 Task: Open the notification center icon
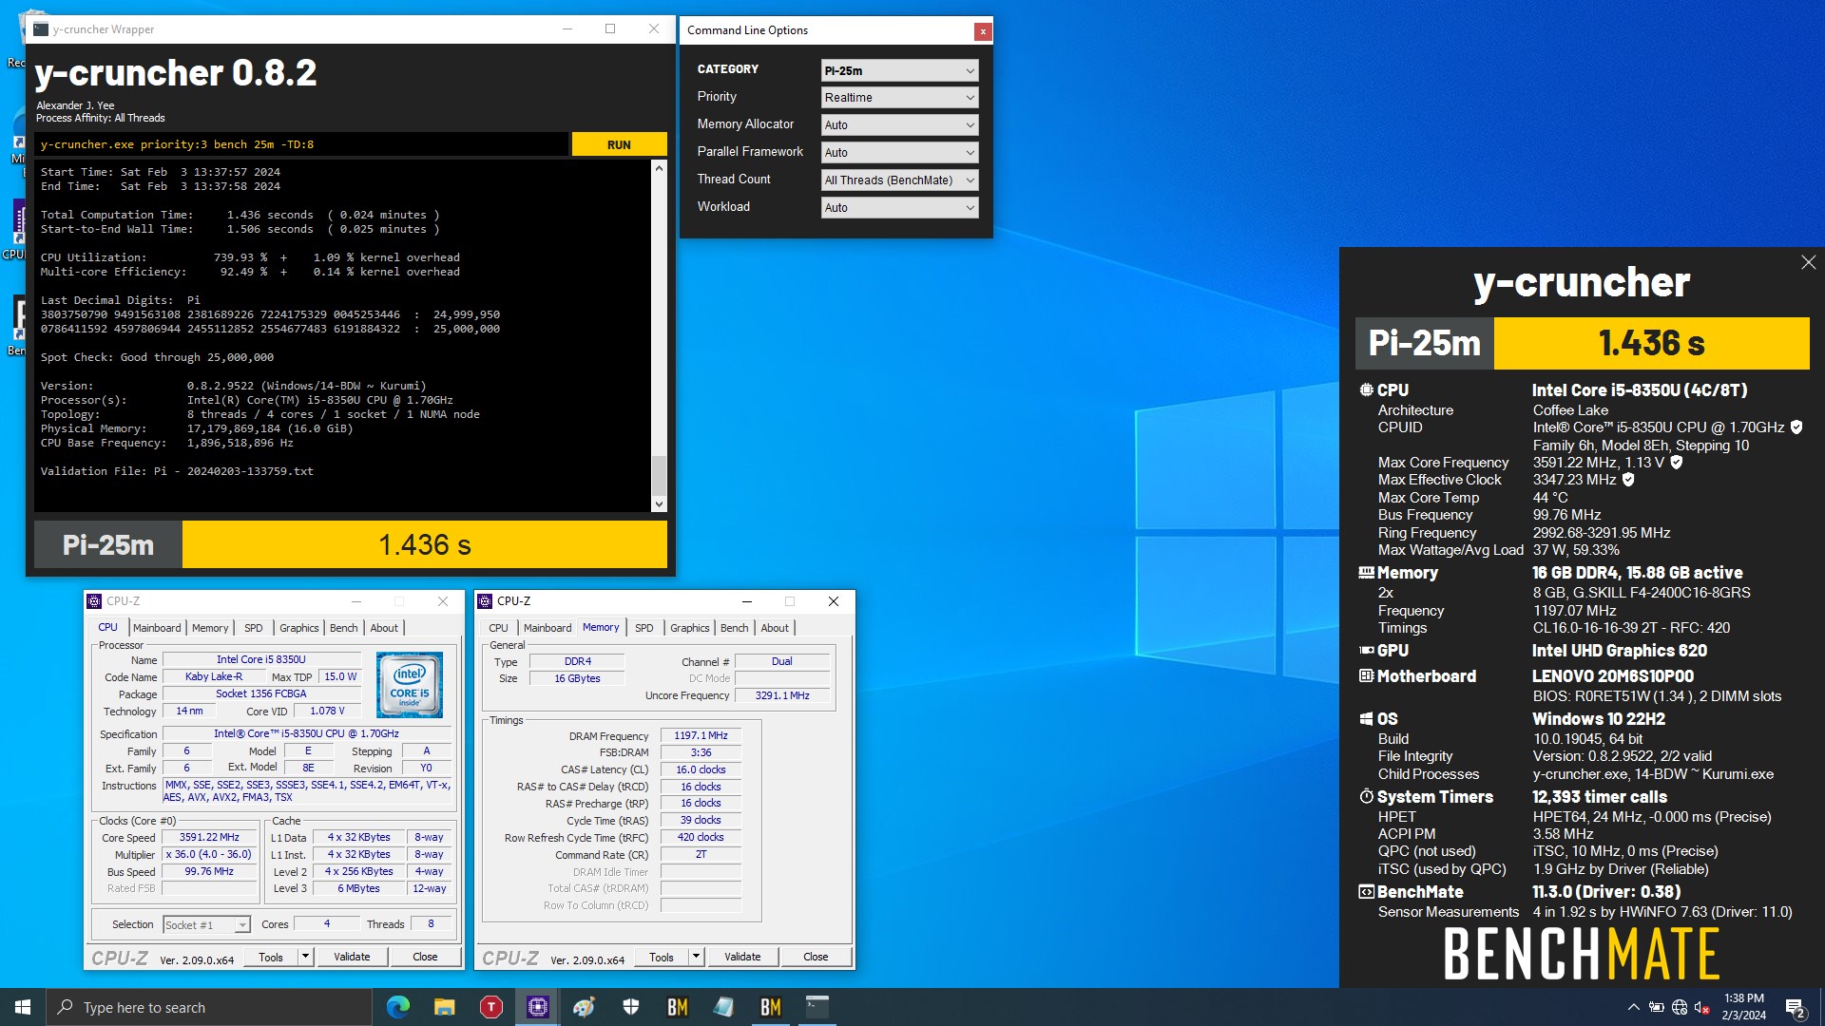[1795, 1008]
